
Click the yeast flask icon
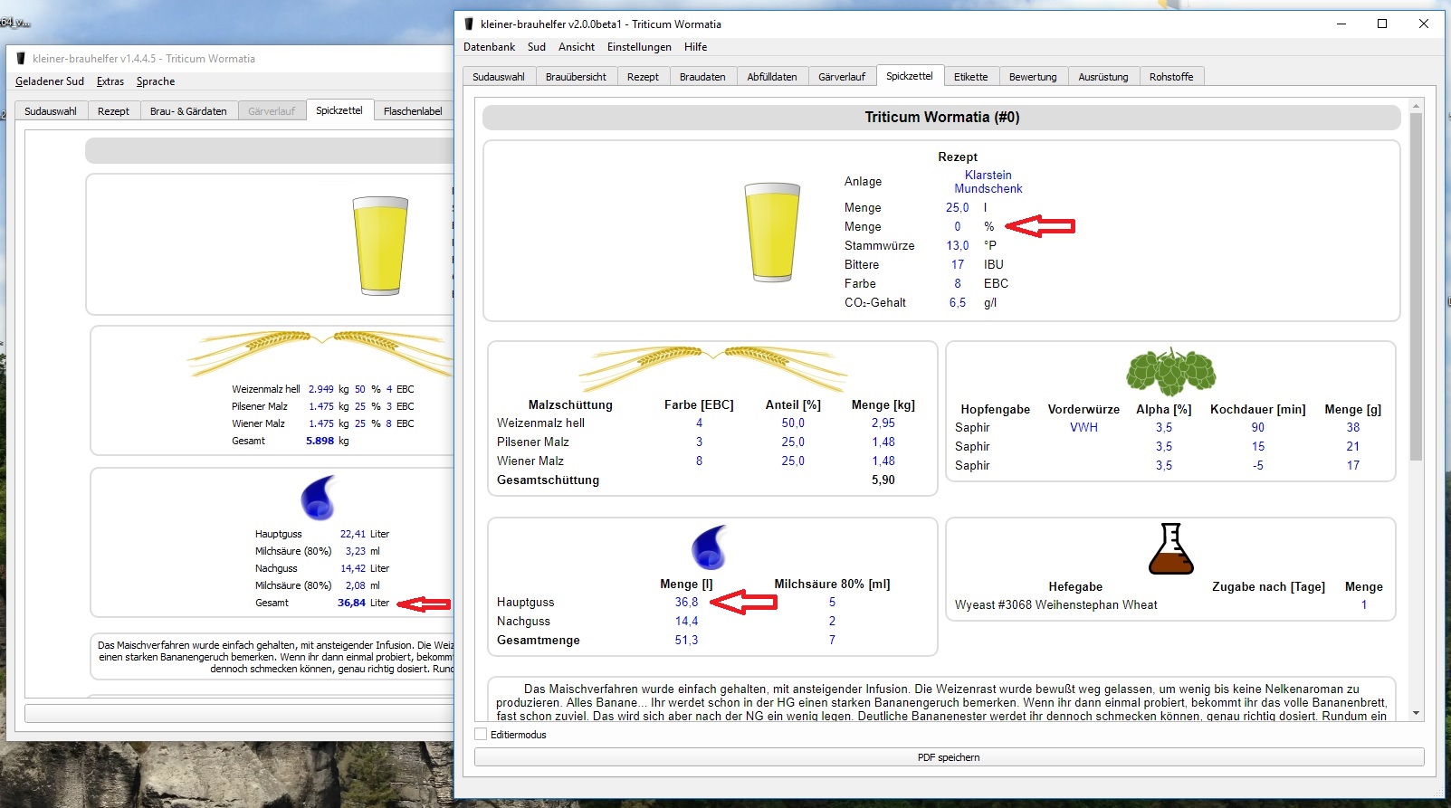[1170, 549]
